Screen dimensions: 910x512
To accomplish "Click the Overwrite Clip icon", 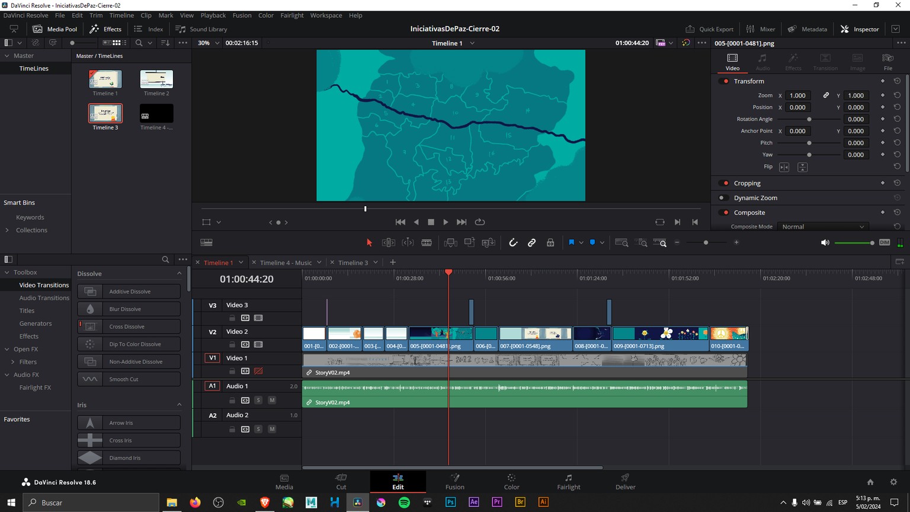I will pyautogui.click(x=470, y=242).
